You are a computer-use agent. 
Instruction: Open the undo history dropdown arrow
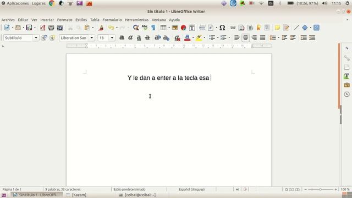[117, 28]
